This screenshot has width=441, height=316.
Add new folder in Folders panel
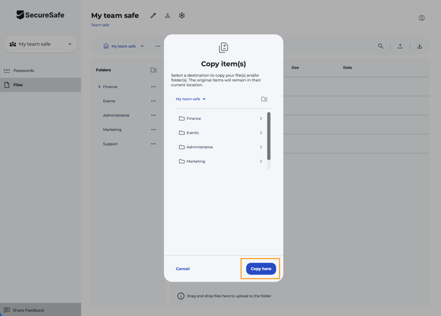pyautogui.click(x=153, y=70)
